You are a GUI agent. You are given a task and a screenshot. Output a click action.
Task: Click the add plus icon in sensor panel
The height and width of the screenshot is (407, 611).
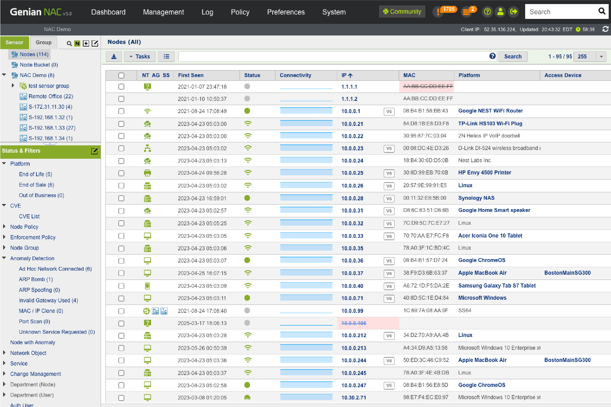[x=86, y=43]
